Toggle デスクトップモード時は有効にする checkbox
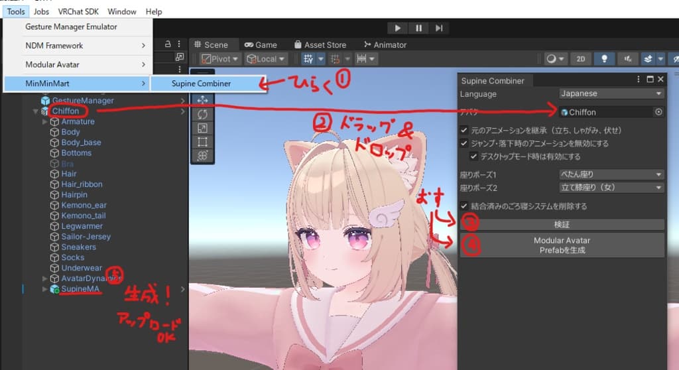Viewport: 679px width, 370px height. [473, 156]
